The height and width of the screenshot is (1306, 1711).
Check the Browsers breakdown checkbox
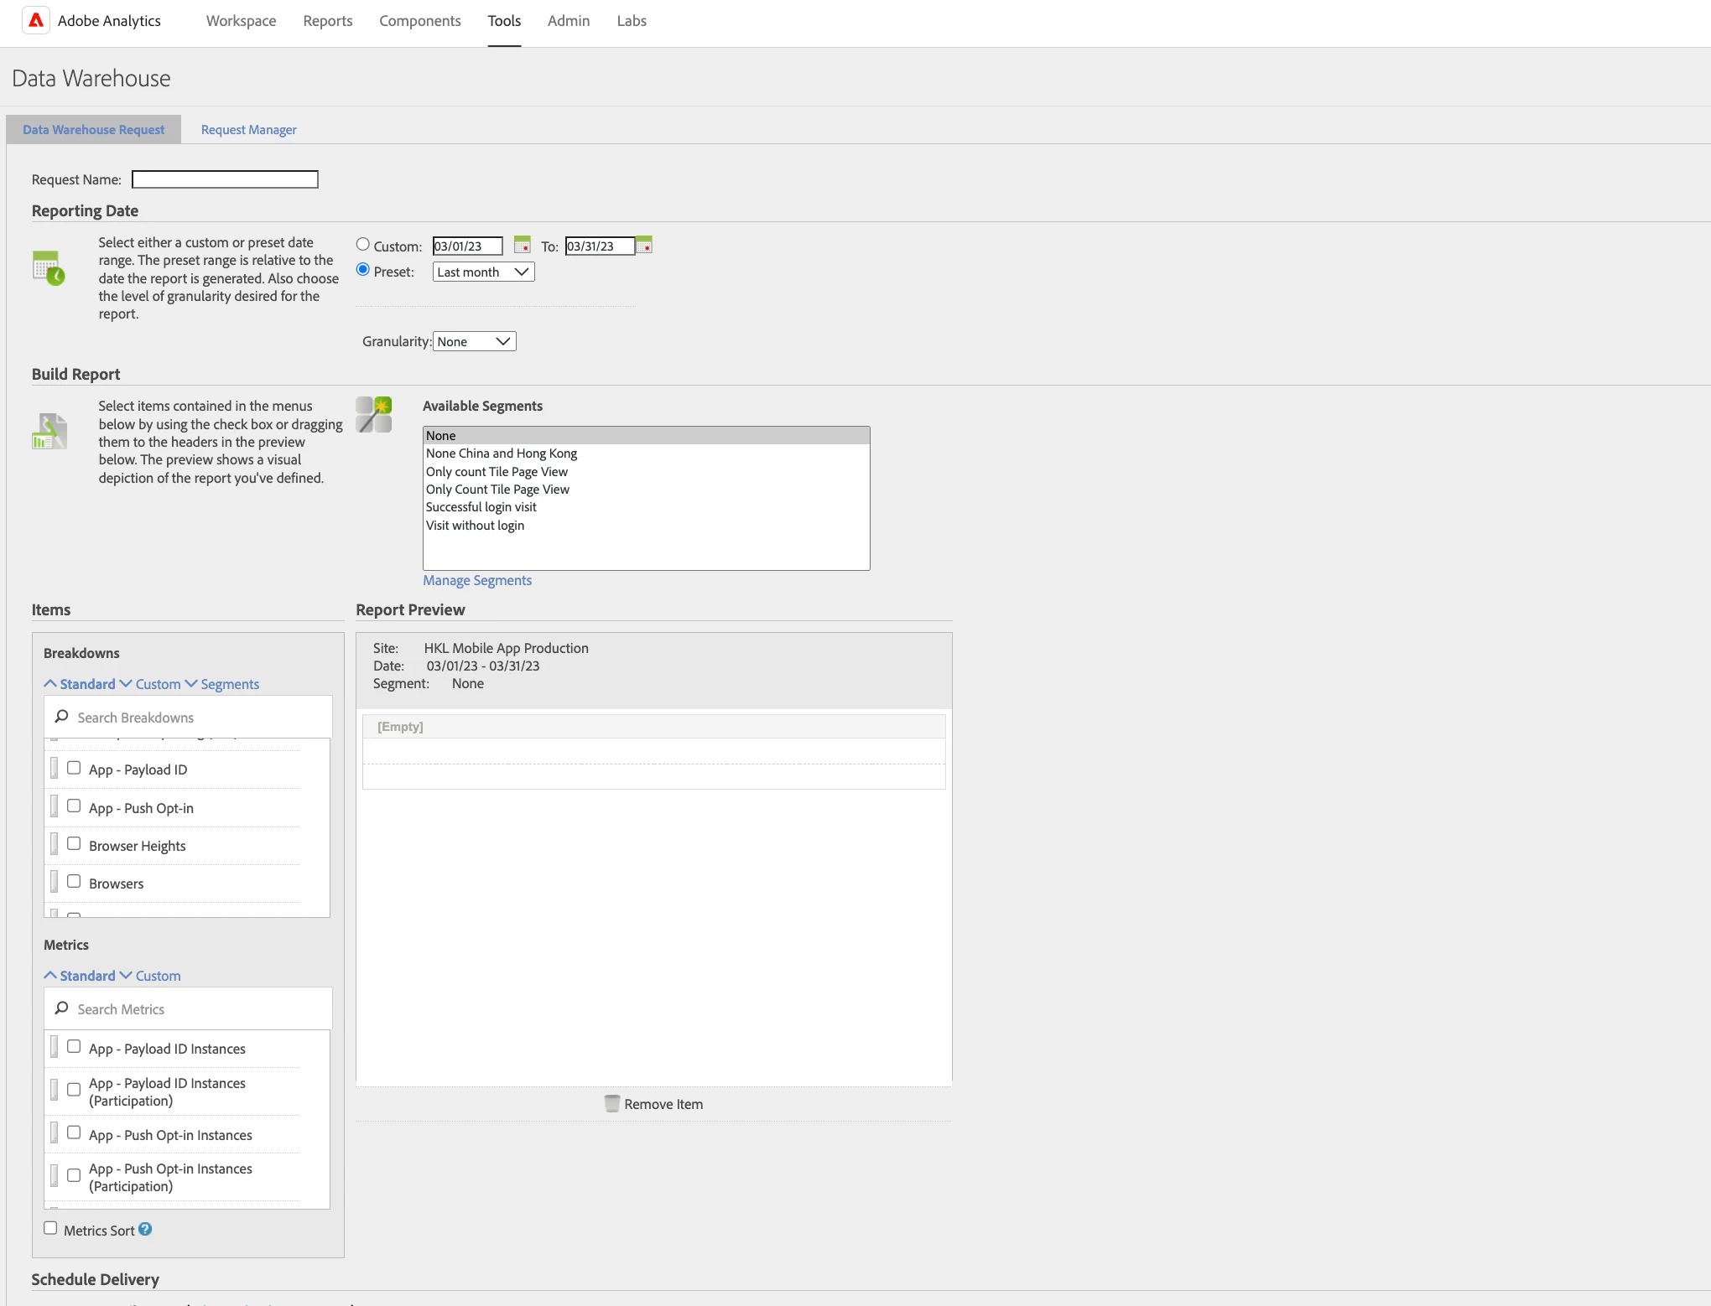coord(74,882)
